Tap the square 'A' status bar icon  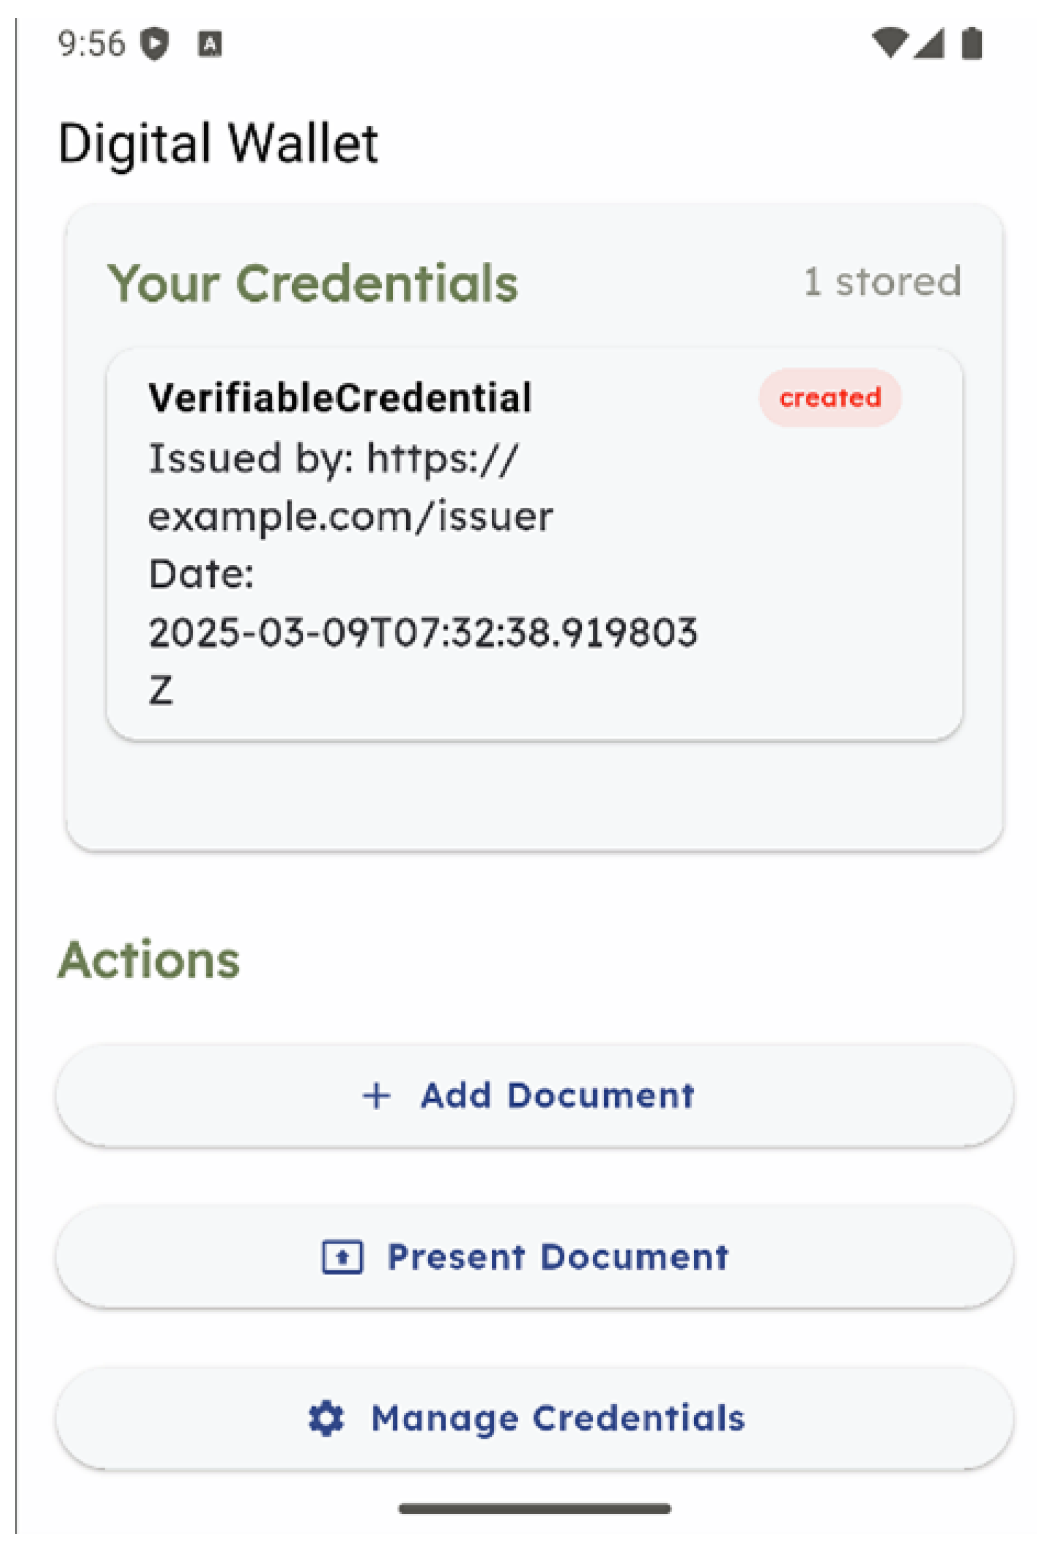(x=210, y=44)
